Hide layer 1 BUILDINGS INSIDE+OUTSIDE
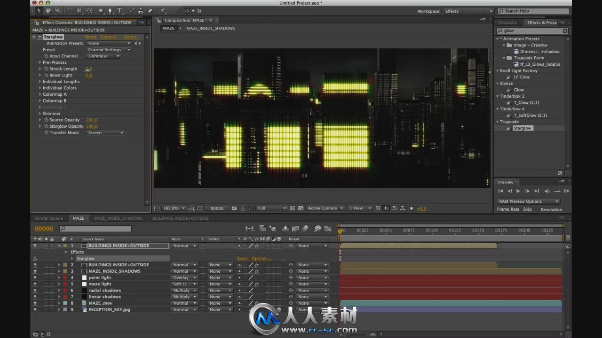 (35, 246)
